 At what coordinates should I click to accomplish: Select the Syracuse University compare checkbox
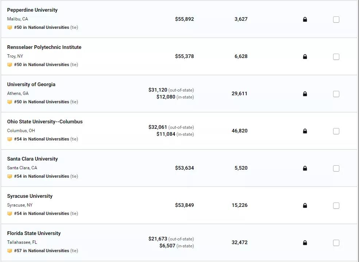pyautogui.click(x=336, y=205)
